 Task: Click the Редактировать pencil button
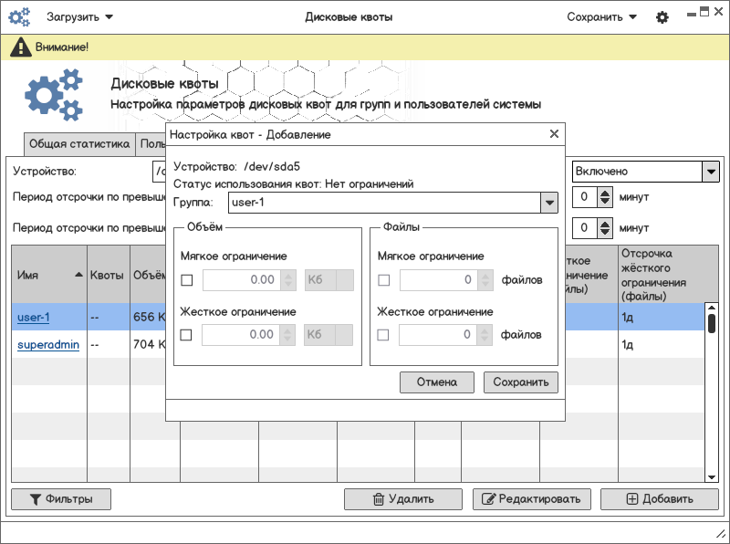point(532,499)
